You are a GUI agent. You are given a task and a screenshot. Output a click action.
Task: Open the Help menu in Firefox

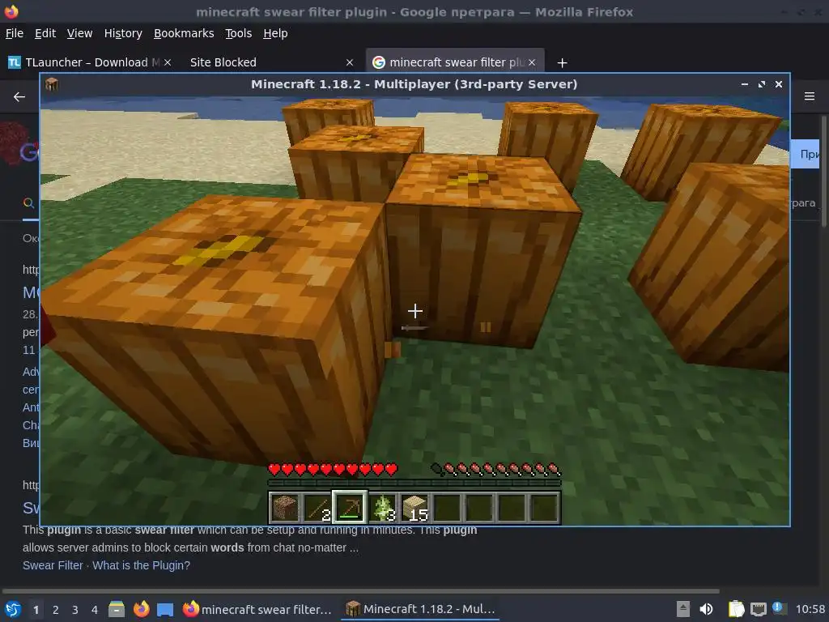pos(275,33)
